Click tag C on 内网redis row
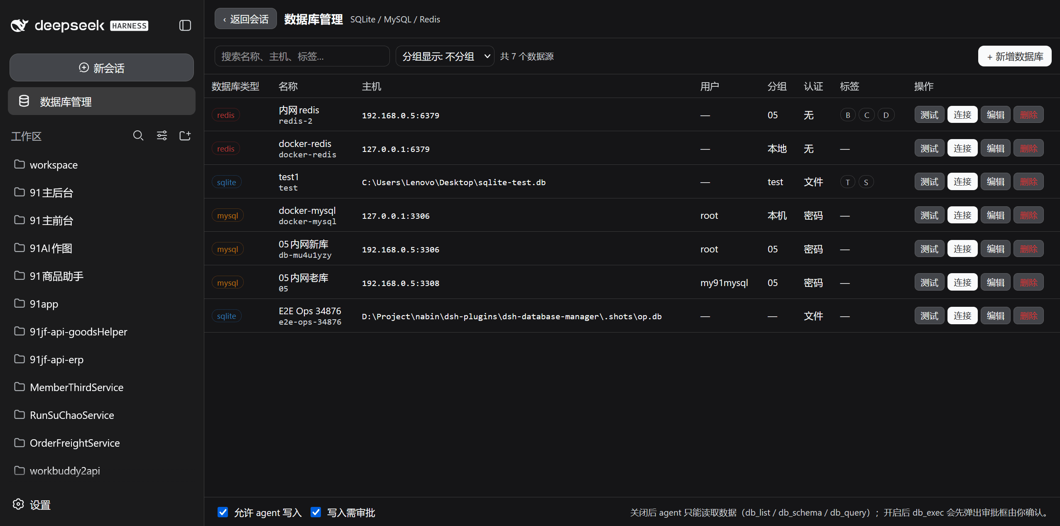Viewport: 1060px width, 526px height. click(x=867, y=115)
